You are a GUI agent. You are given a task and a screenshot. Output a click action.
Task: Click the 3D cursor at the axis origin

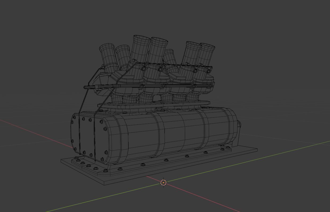164,183
